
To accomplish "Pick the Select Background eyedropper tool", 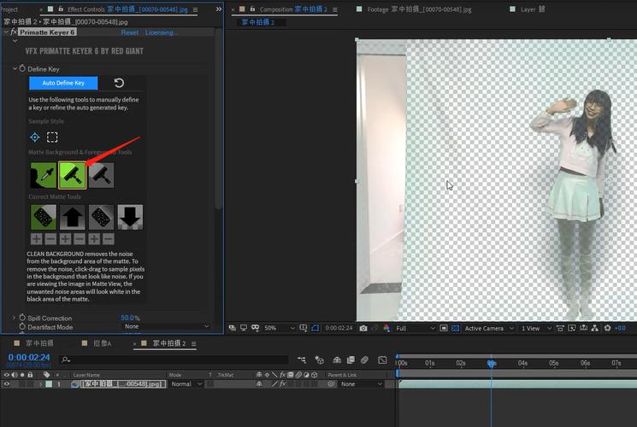I will click(x=43, y=175).
